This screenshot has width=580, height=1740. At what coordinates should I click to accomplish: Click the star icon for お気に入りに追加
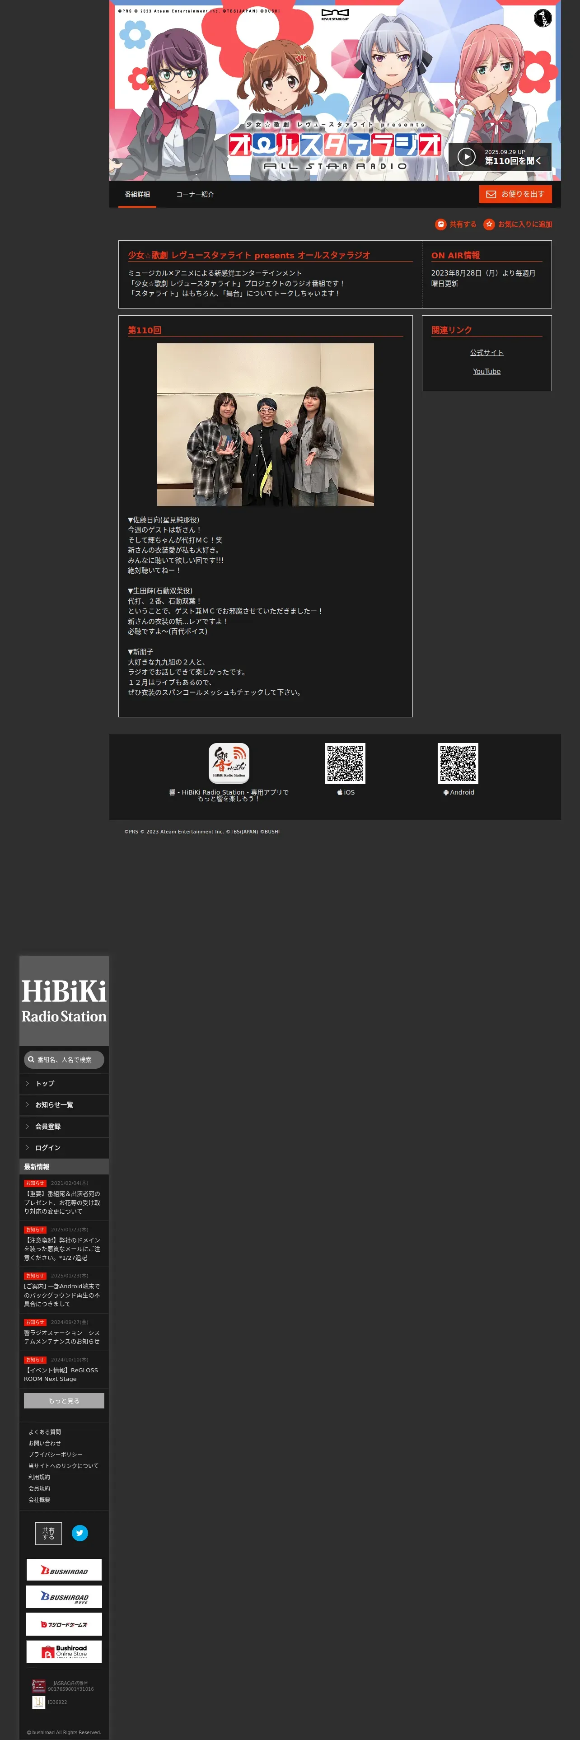[489, 224]
